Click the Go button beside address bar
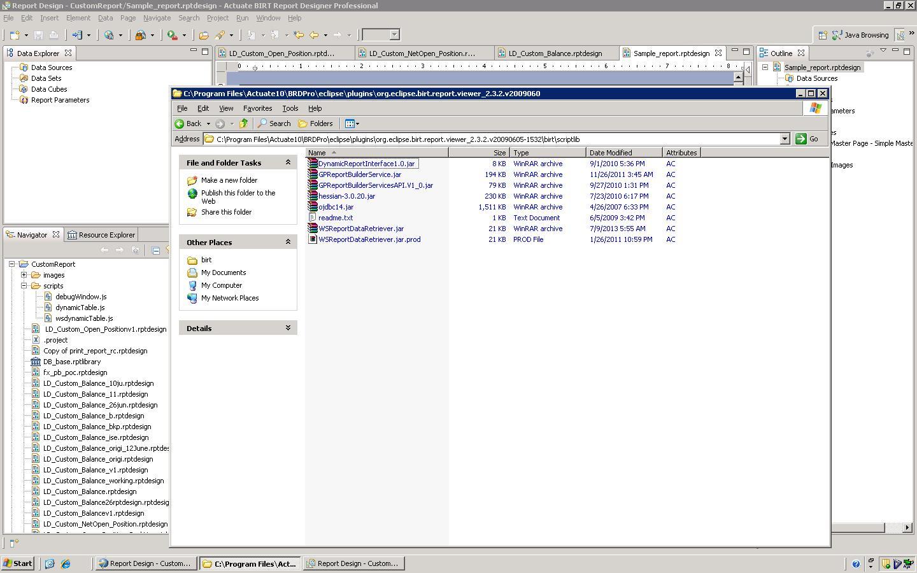 tap(807, 139)
